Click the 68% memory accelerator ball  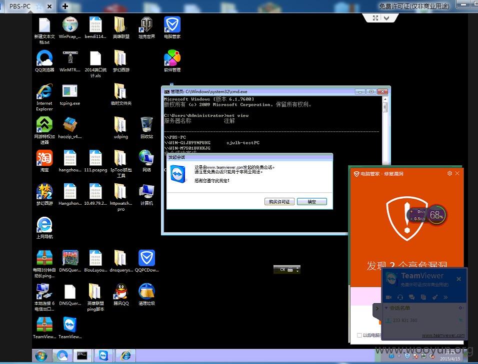436,215
